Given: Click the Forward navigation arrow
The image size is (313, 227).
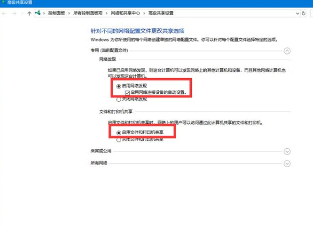Looking at the screenshot, I should pyautogui.click(x=14, y=13).
